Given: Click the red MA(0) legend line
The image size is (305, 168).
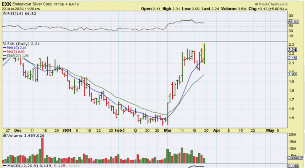Looking at the screenshot, I should (x=4, y=53).
